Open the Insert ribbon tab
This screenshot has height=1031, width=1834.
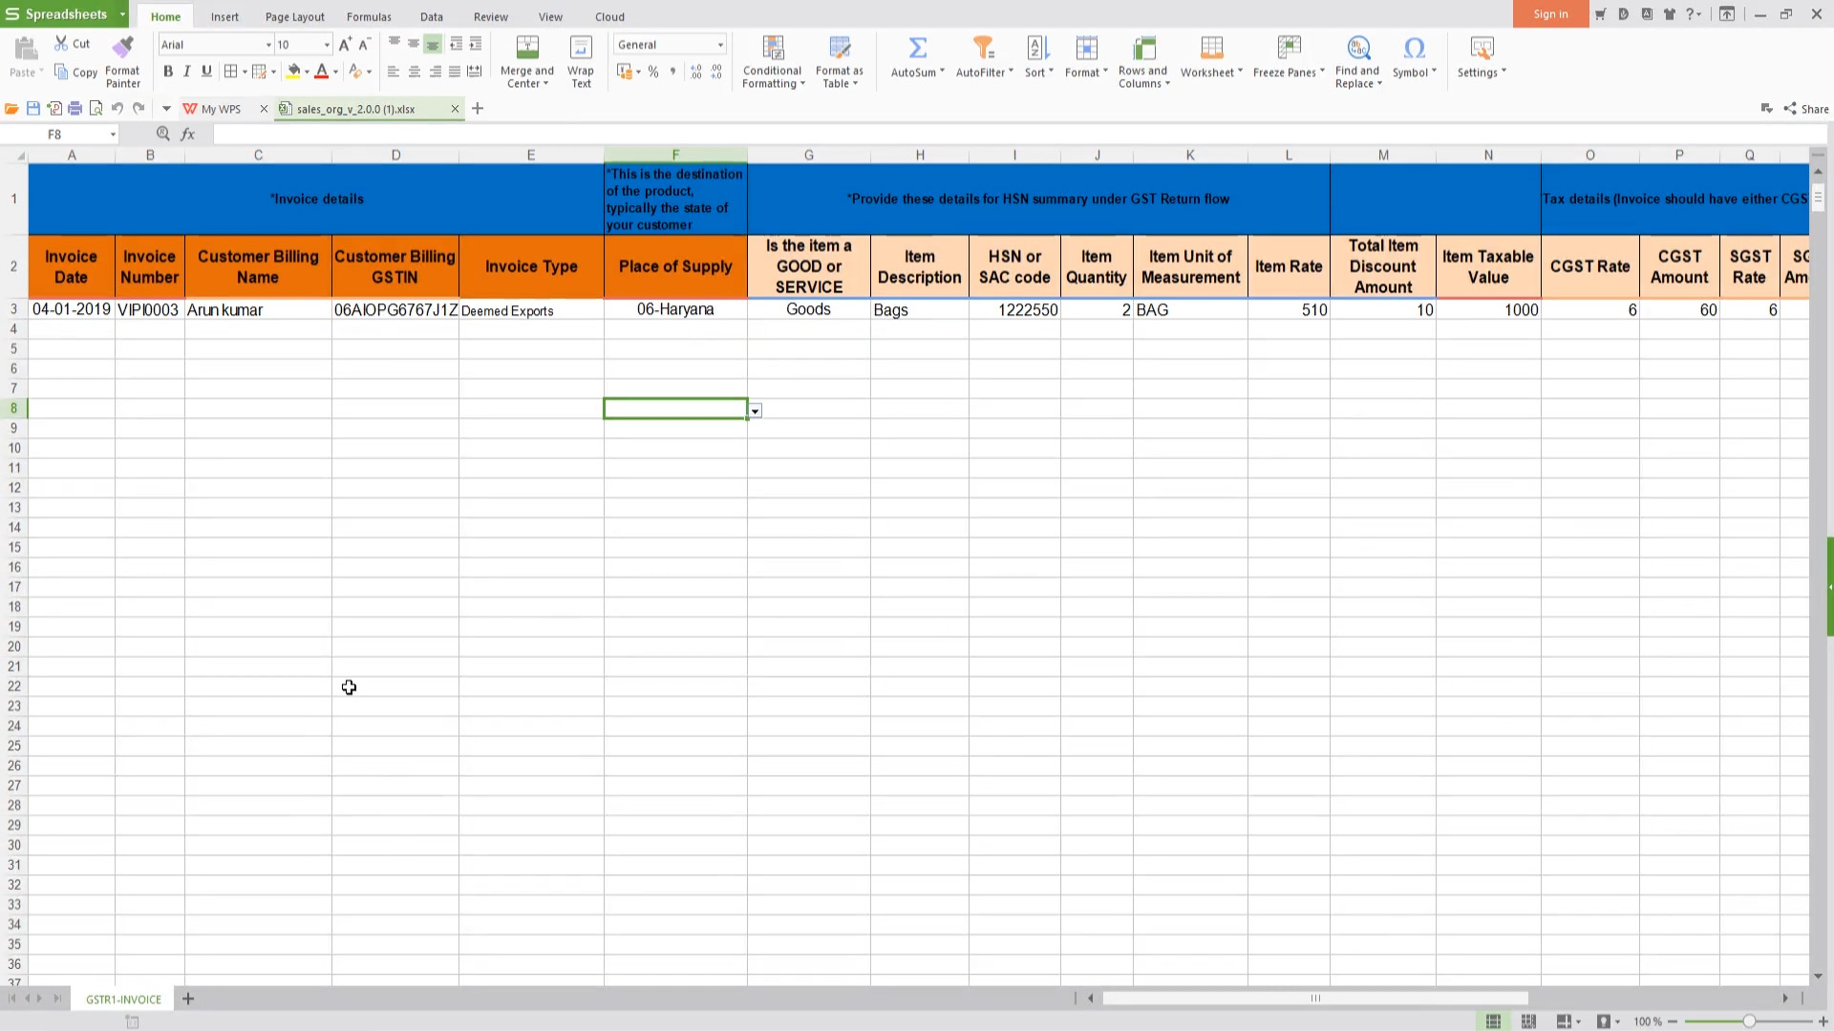(224, 16)
